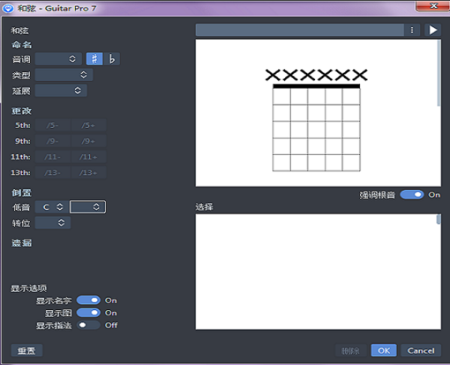Turn off the 显示图 toggle
The height and width of the screenshot is (365, 450).
click(88, 312)
